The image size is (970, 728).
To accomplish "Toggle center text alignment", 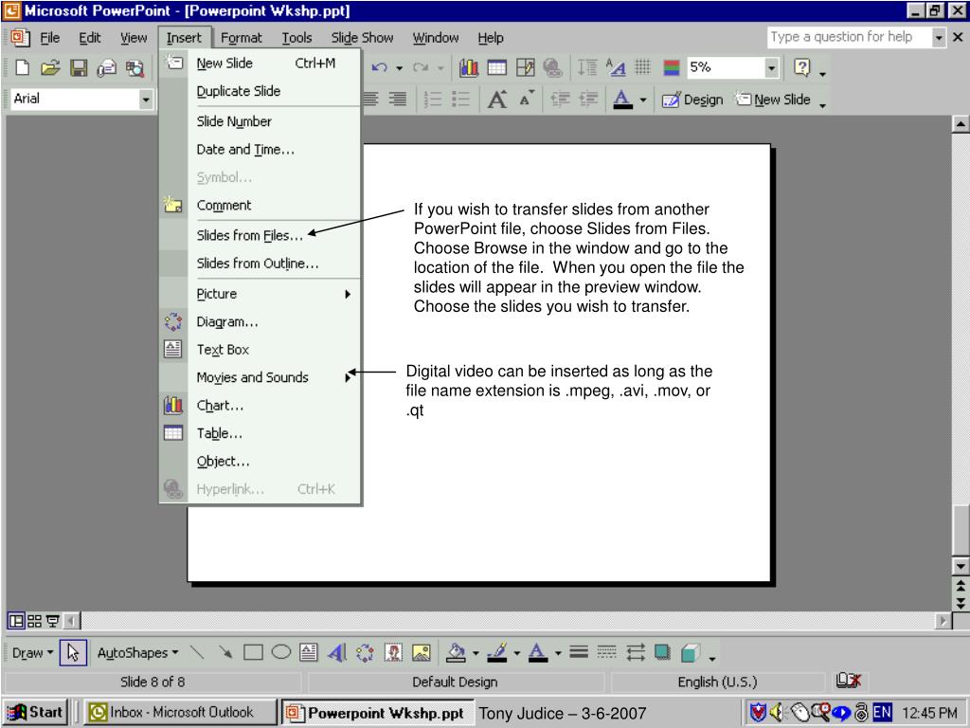I will point(370,99).
